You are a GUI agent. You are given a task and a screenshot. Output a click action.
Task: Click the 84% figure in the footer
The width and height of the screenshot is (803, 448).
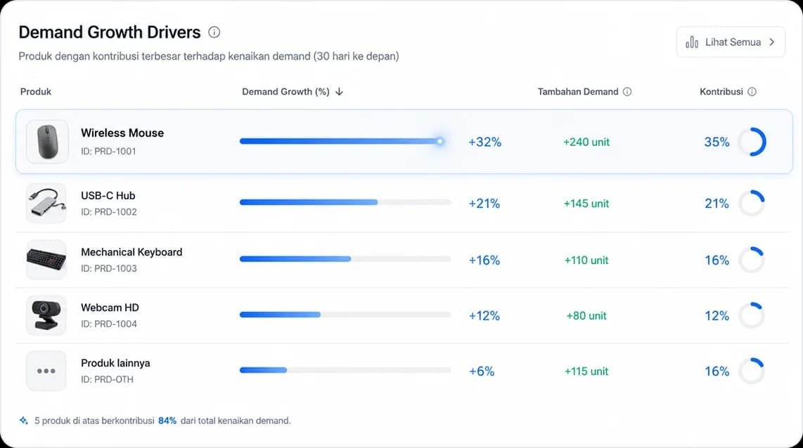[x=167, y=421]
